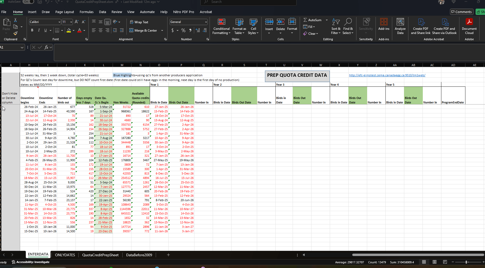
Task: Adjust the zoom slider in status bar
Action: pos(466,262)
